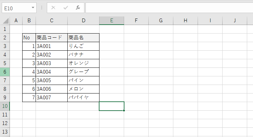Click inside the Name Box showing E10
253x137 pixels.
15,8
